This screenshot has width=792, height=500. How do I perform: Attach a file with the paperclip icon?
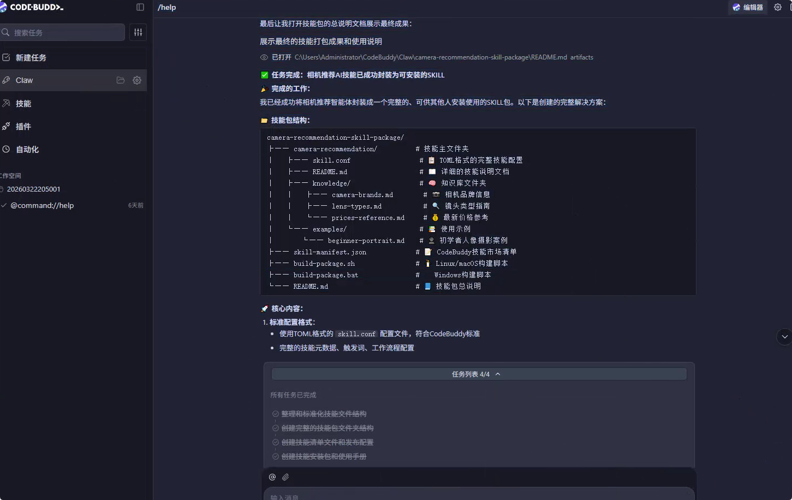pyautogui.click(x=285, y=477)
